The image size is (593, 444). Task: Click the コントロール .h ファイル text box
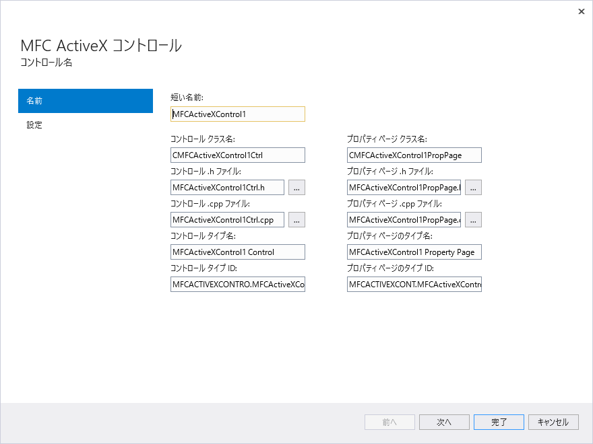coord(227,187)
